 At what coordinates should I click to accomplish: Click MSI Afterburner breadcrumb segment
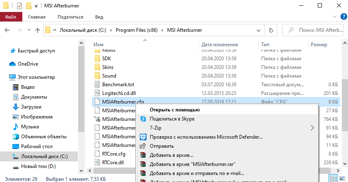tap(185, 30)
